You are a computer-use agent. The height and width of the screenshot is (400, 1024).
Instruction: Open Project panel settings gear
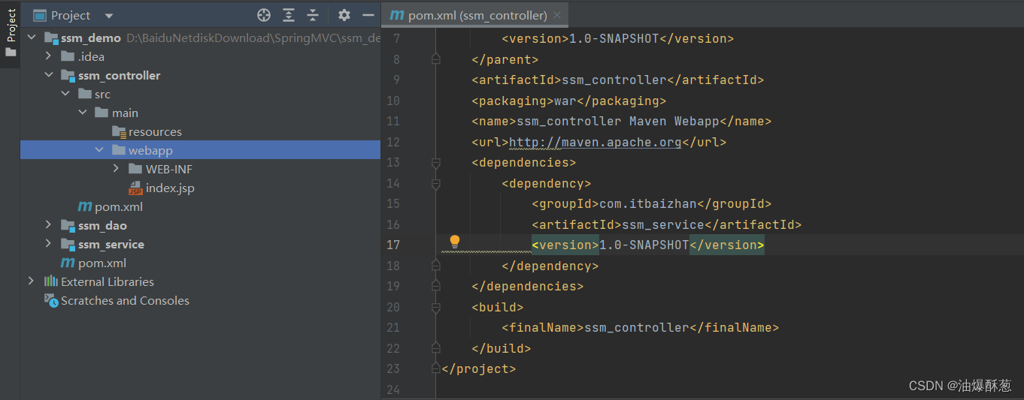point(344,15)
